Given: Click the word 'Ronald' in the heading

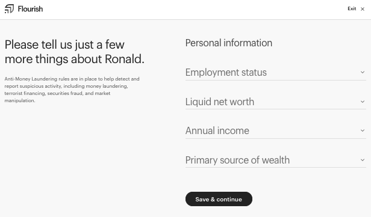Looking at the screenshot, I should pyautogui.click(x=123, y=59).
